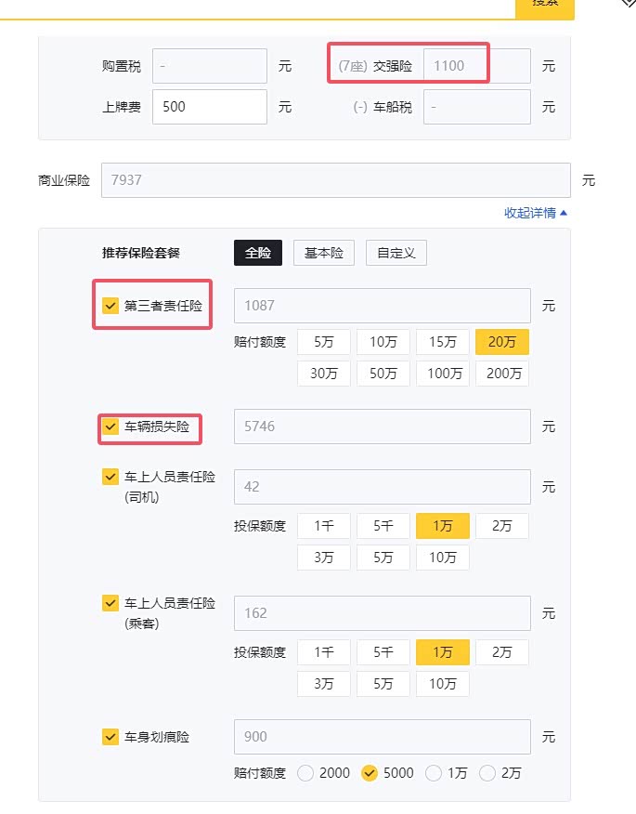This screenshot has height=814, width=636.
Task: Uncheck 车辆损失险 checkbox
Action: (x=110, y=427)
